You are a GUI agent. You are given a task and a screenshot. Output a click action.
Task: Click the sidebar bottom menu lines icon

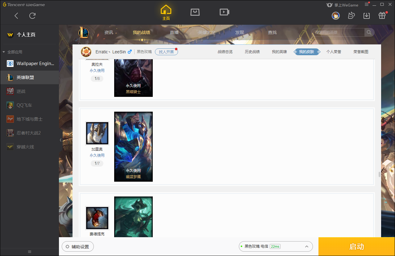click(30, 252)
